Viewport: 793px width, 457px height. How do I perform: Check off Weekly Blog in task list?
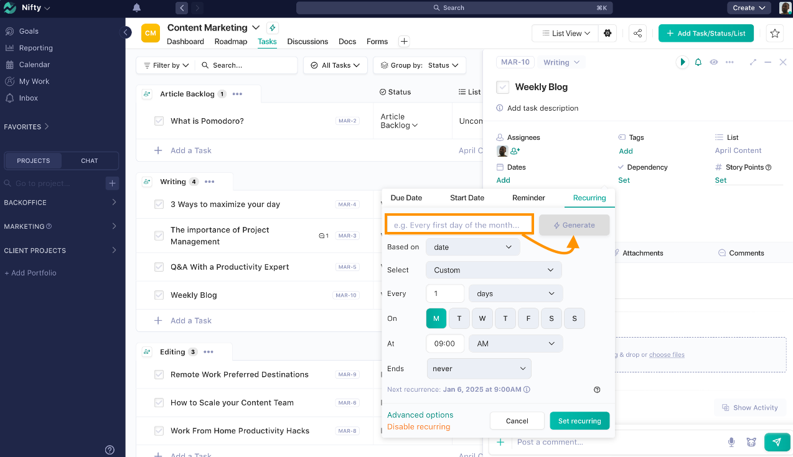click(x=159, y=295)
